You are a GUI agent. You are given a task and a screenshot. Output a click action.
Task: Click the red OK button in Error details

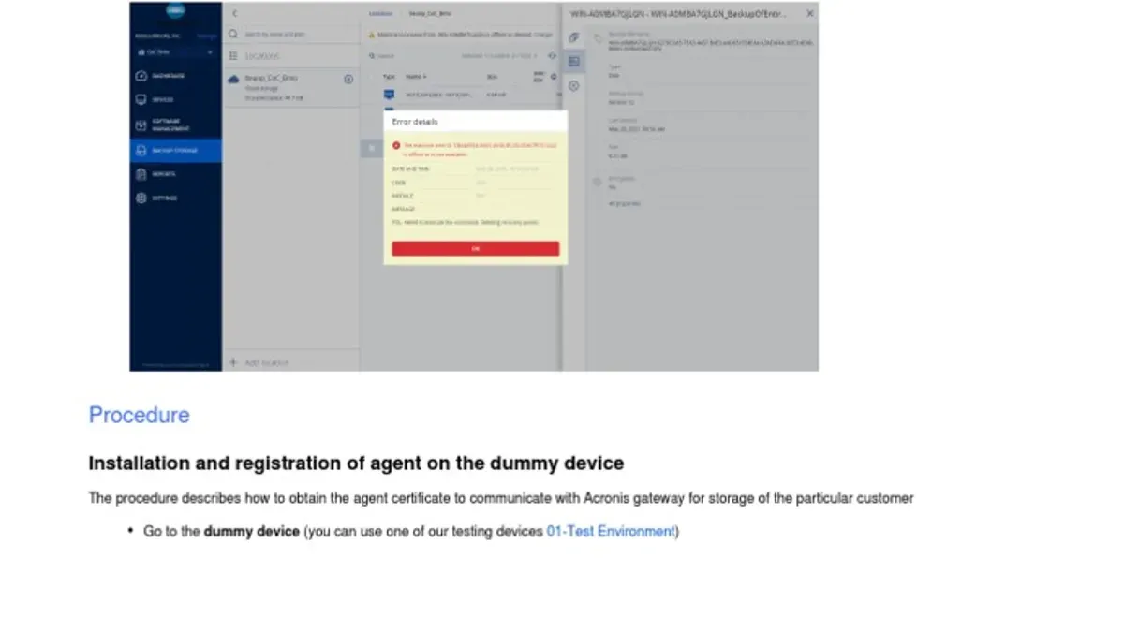[x=475, y=249]
